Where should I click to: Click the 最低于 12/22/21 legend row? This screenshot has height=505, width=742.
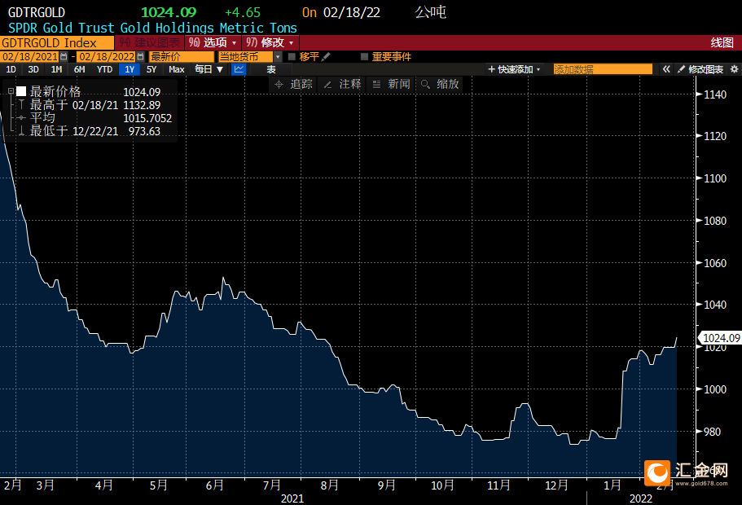(95, 131)
